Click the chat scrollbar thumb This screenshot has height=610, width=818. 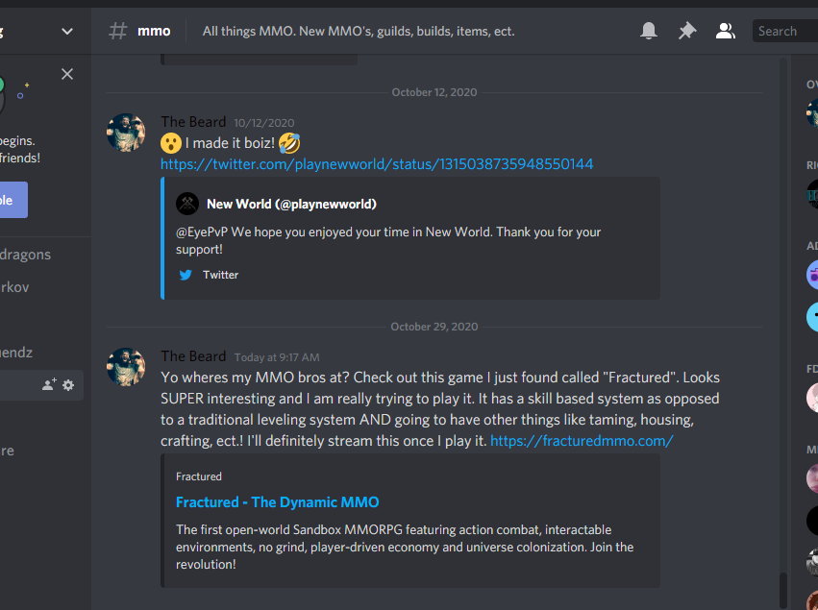(x=782, y=590)
